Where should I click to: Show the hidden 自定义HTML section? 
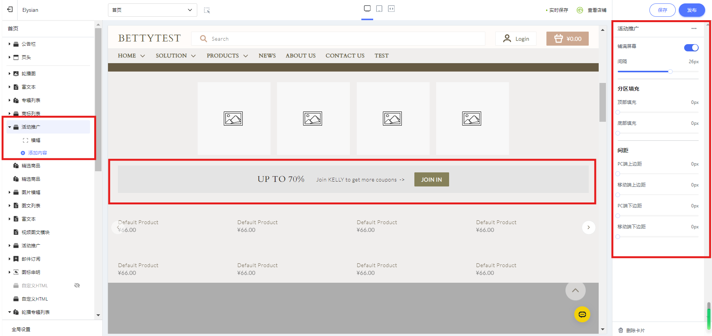[x=77, y=285]
